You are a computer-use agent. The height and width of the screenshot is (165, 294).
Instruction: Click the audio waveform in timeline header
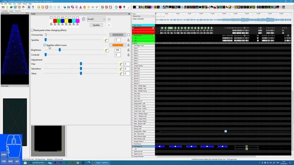223,20
